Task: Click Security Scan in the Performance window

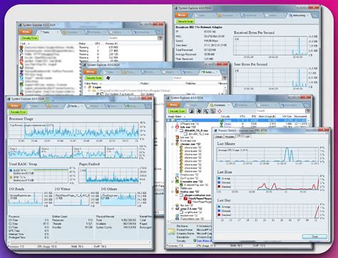Action: tap(19, 112)
